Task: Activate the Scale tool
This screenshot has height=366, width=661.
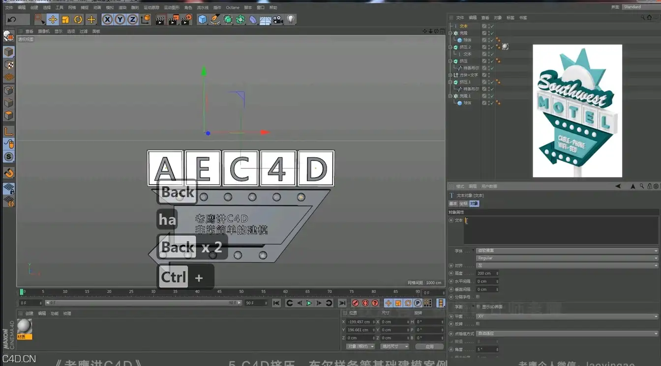Action: pos(65,20)
